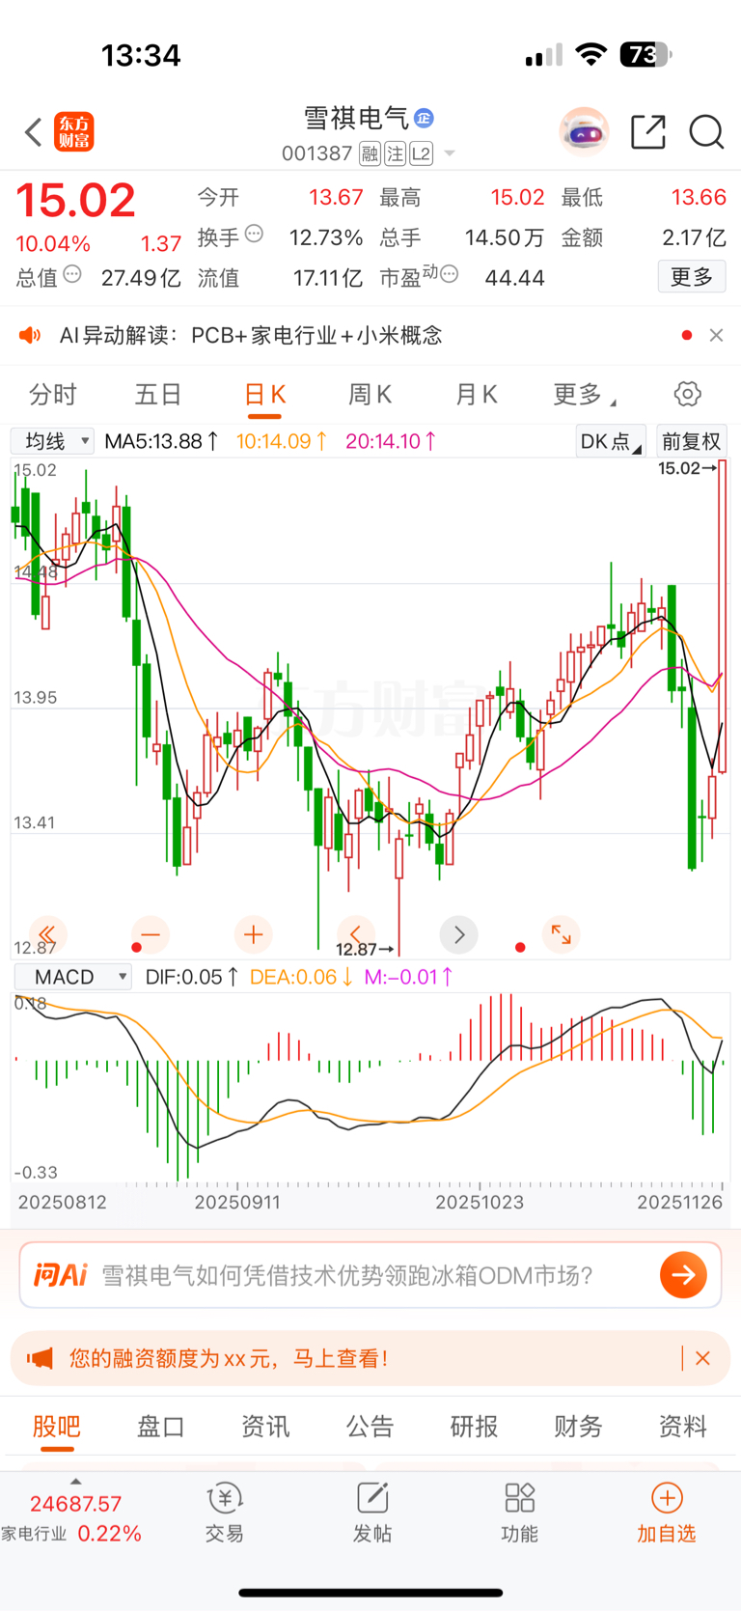Image resolution: width=741 pixels, height=1611 pixels.
Task: Open the search magnifier icon
Action: click(x=706, y=132)
